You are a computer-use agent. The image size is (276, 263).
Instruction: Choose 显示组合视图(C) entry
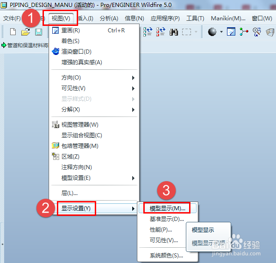(94, 135)
